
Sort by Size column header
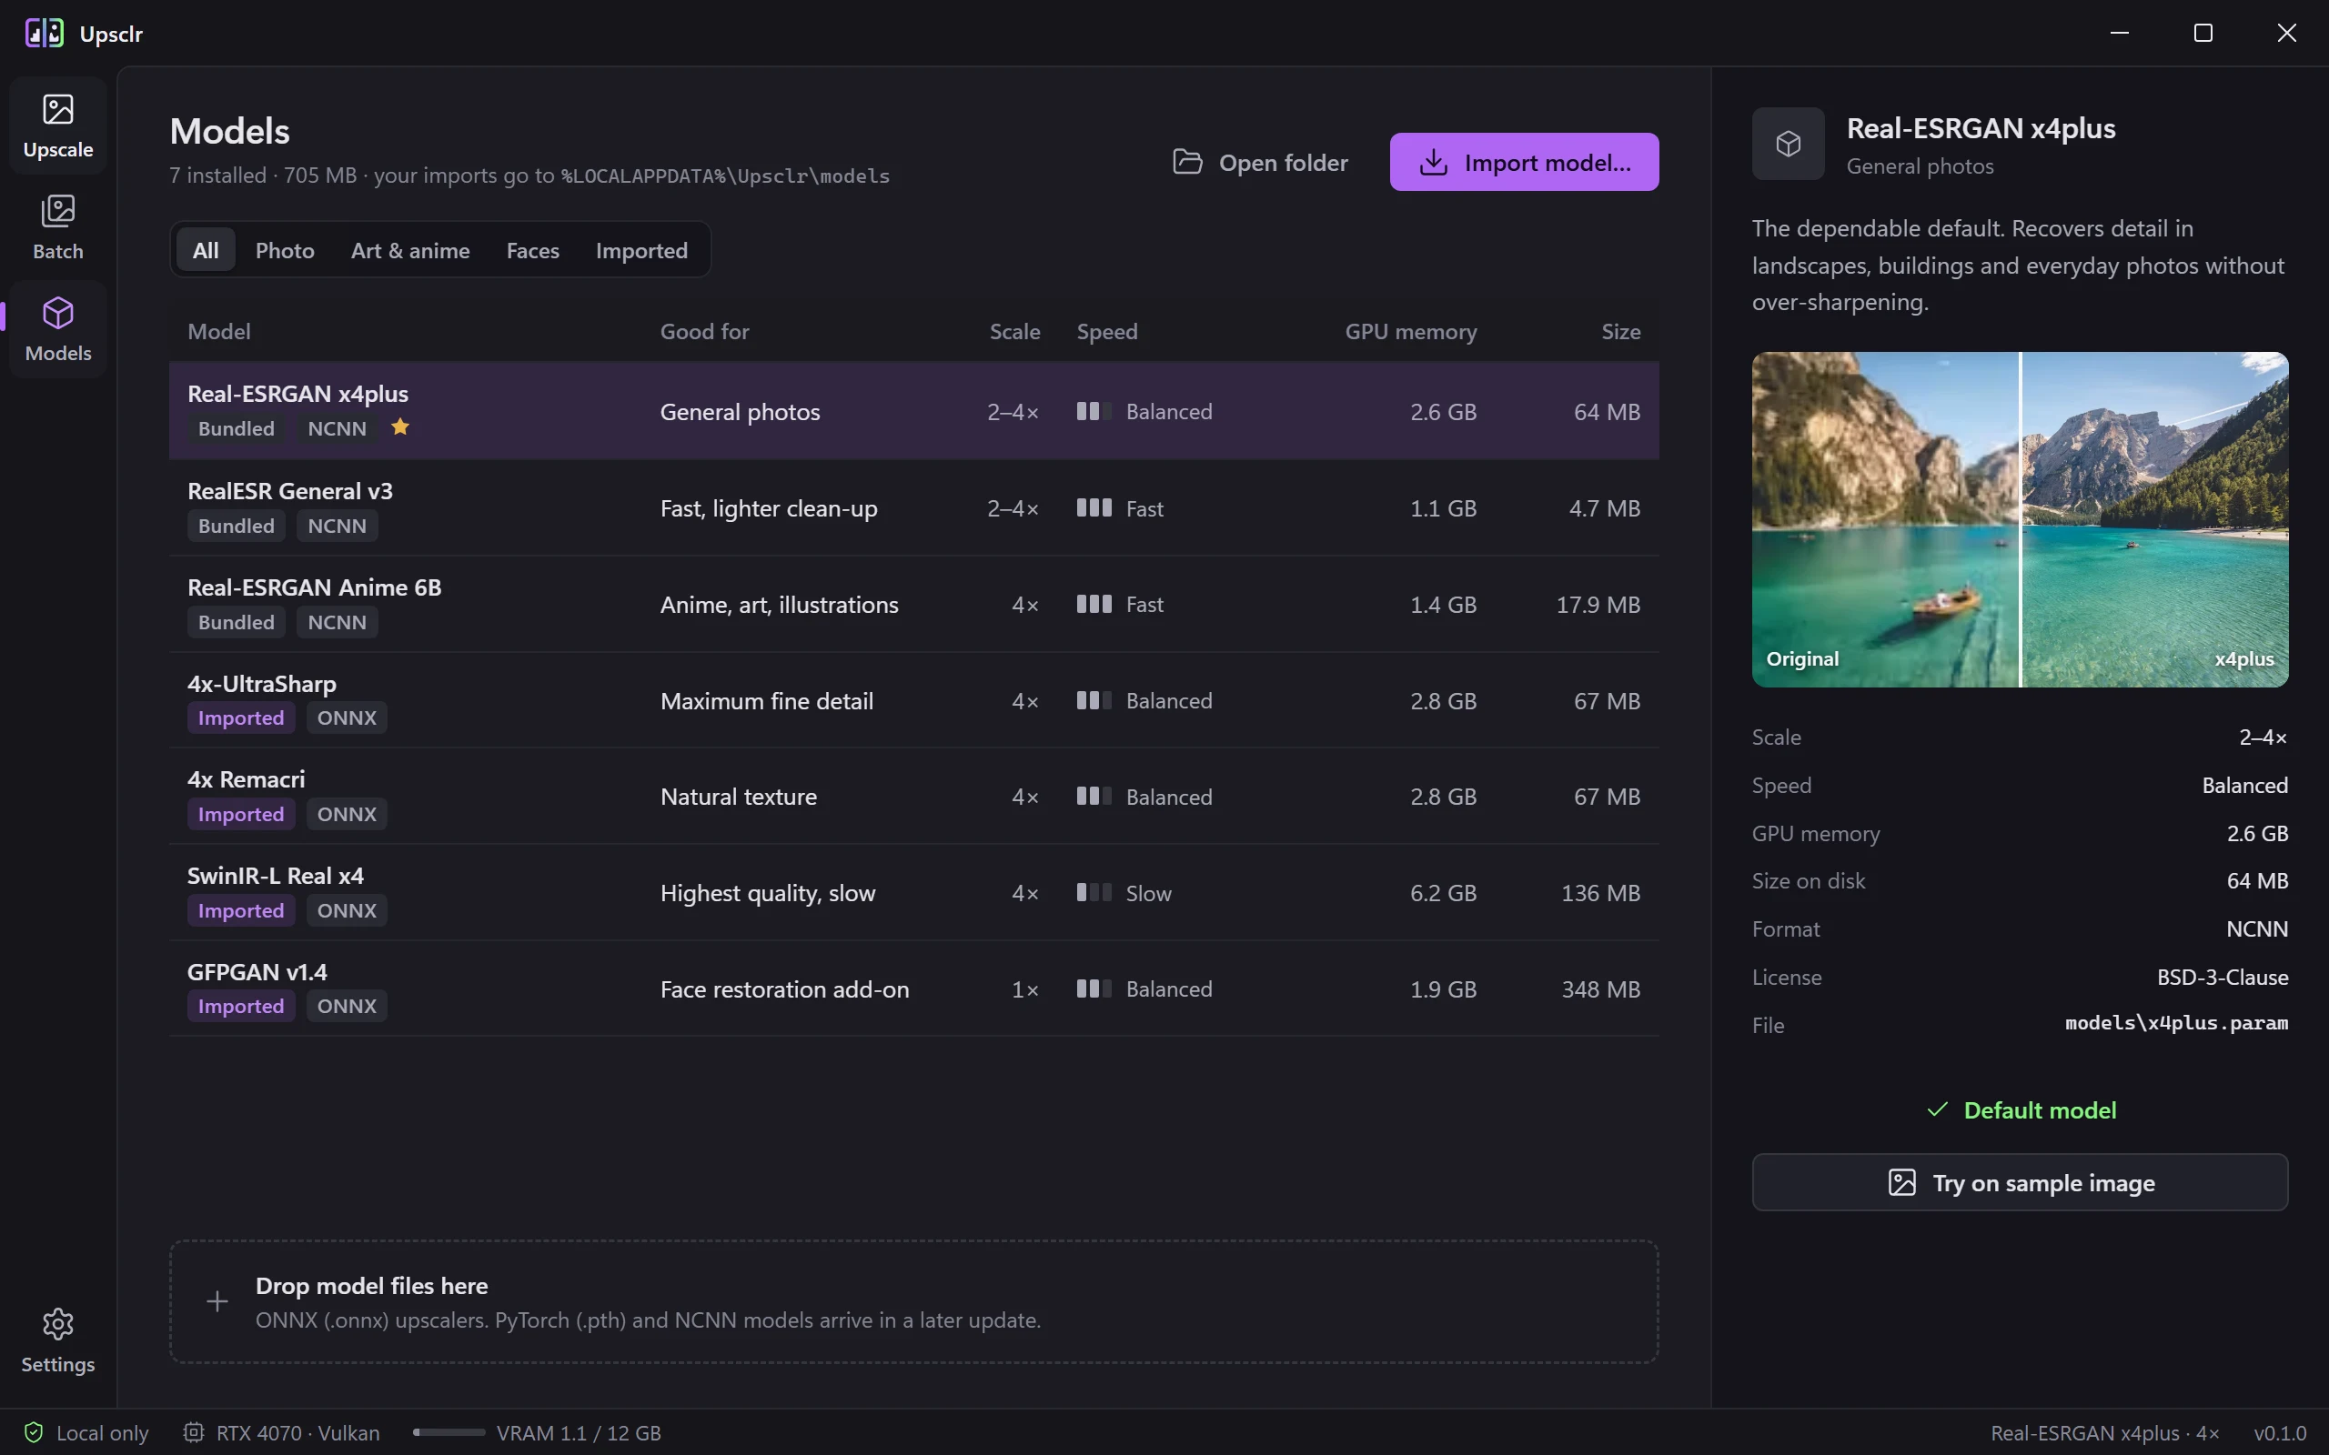click(1620, 331)
